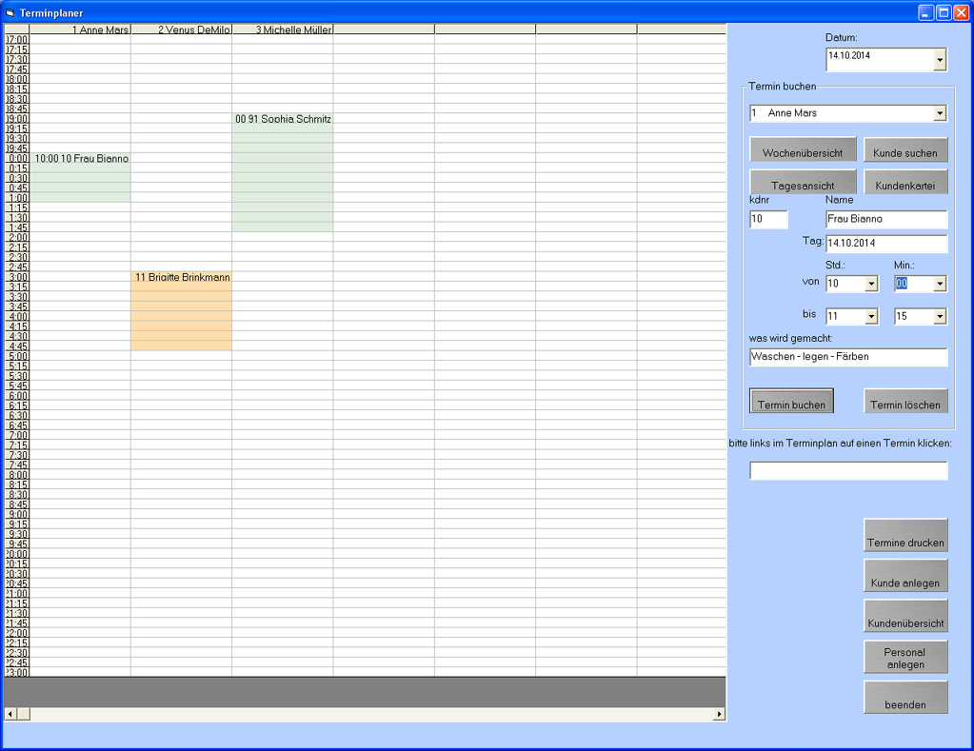Viewport: 974px width, 751px height.
Task: Expand the 'bis' hour dropdown
Action: [870, 317]
